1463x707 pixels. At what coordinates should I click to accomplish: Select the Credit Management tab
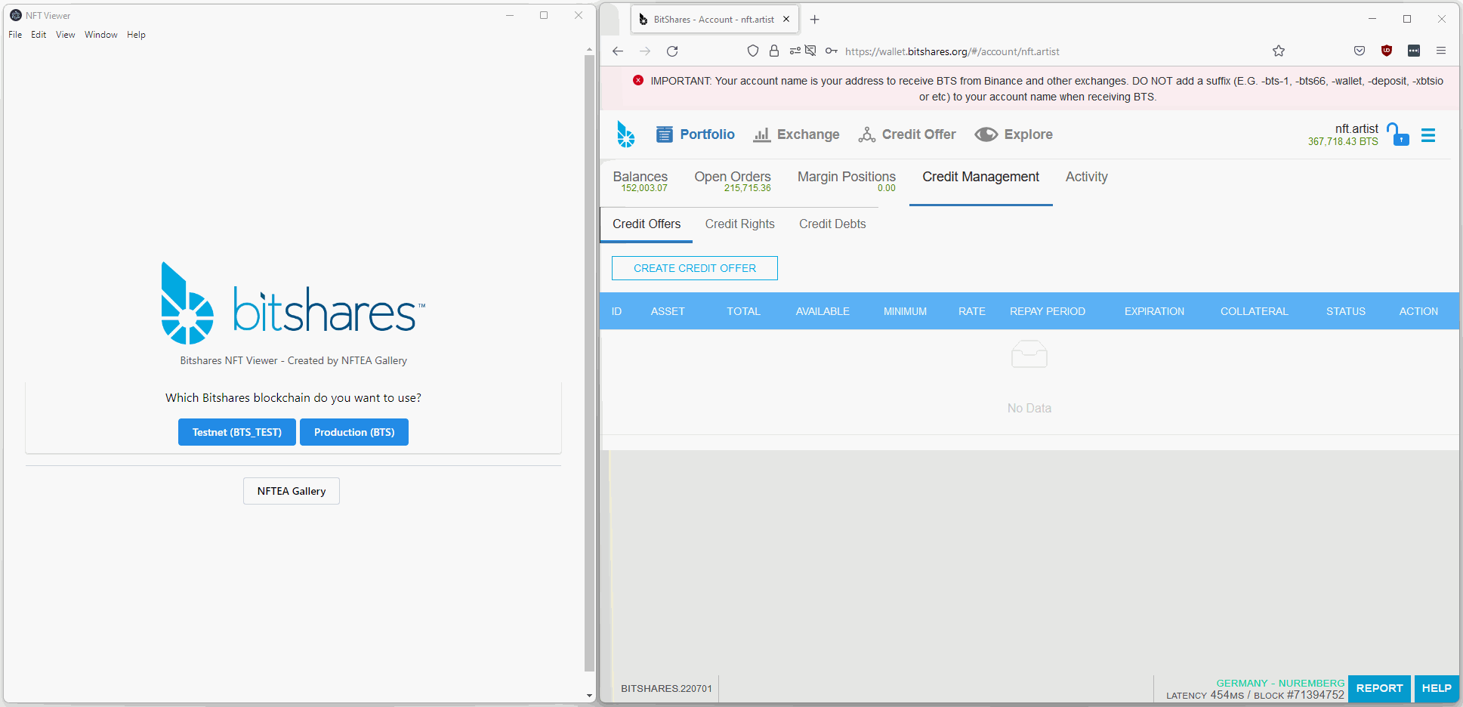click(x=980, y=177)
